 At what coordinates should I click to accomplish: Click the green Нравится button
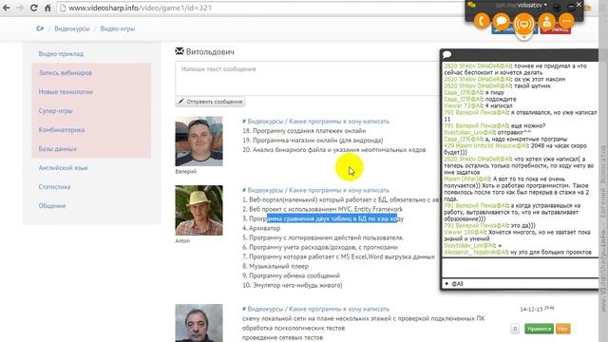tap(539, 329)
